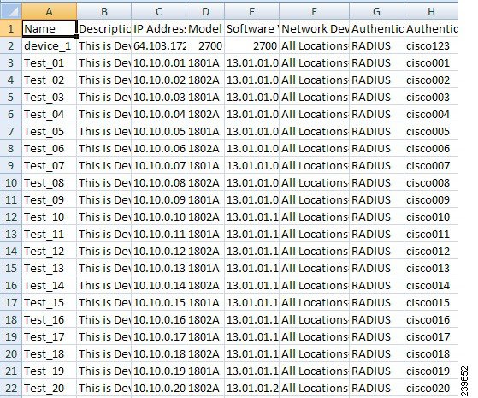The image size is (478, 398).
Task: Select column E header
Action: 251,11
